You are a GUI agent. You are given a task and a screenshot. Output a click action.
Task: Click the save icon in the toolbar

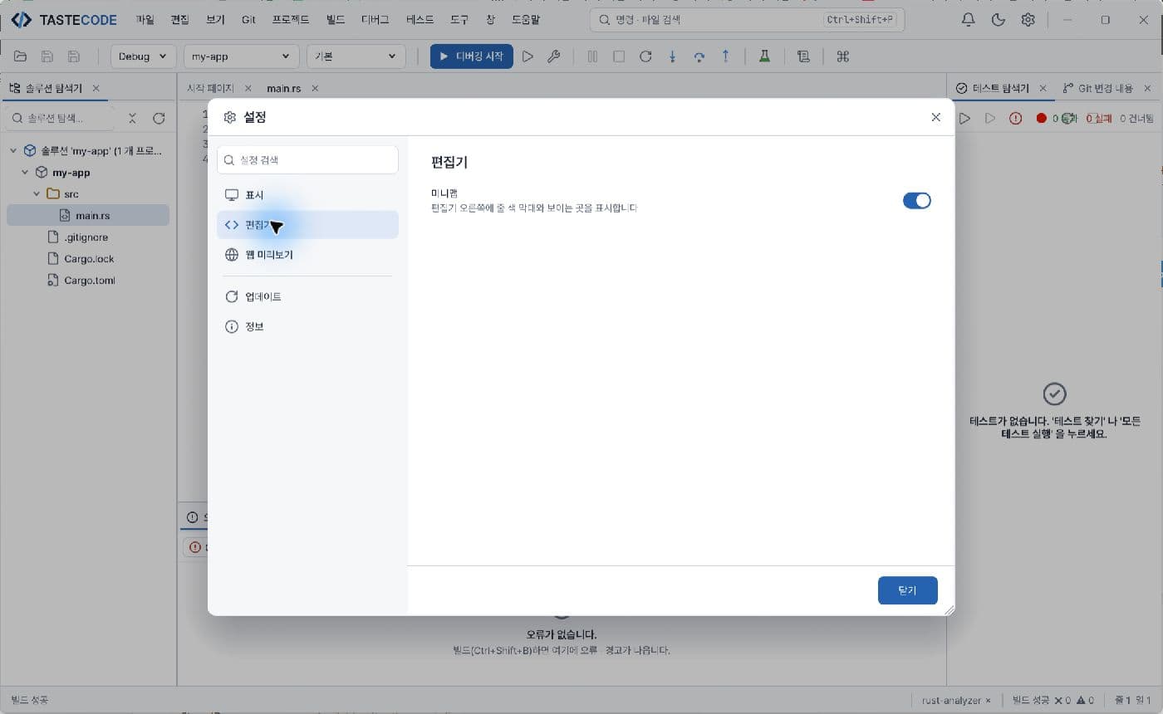47,56
